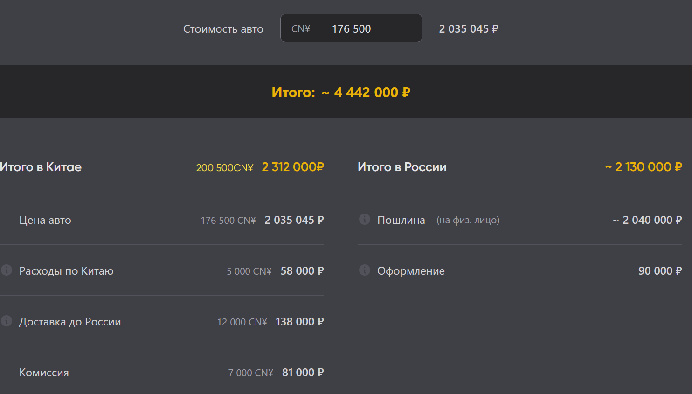Open the info tooltip icon for Пошлина
692x394 pixels.
tap(365, 219)
